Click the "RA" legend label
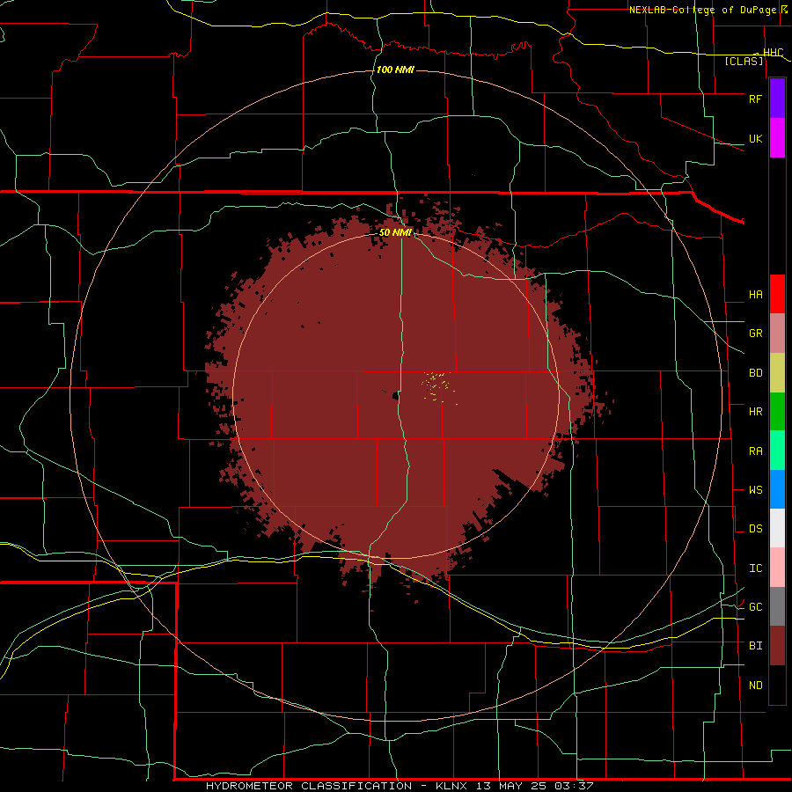Image resolution: width=792 pixels, height=792 pixels. (x=755, y=451)
